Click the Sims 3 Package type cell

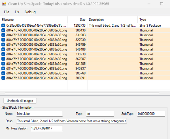click(x=150, y=26)
